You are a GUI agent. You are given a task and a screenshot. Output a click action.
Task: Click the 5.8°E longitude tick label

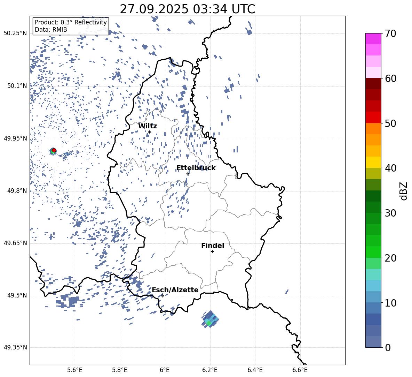point(120,370)
